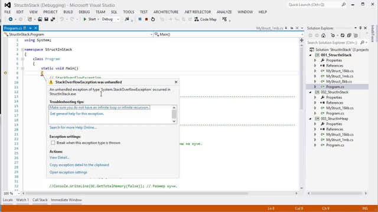The width and height of the screenshot is (378, 212).
Task: Click the 'View Detail...' action link
Action: click(x=59, y=157)
